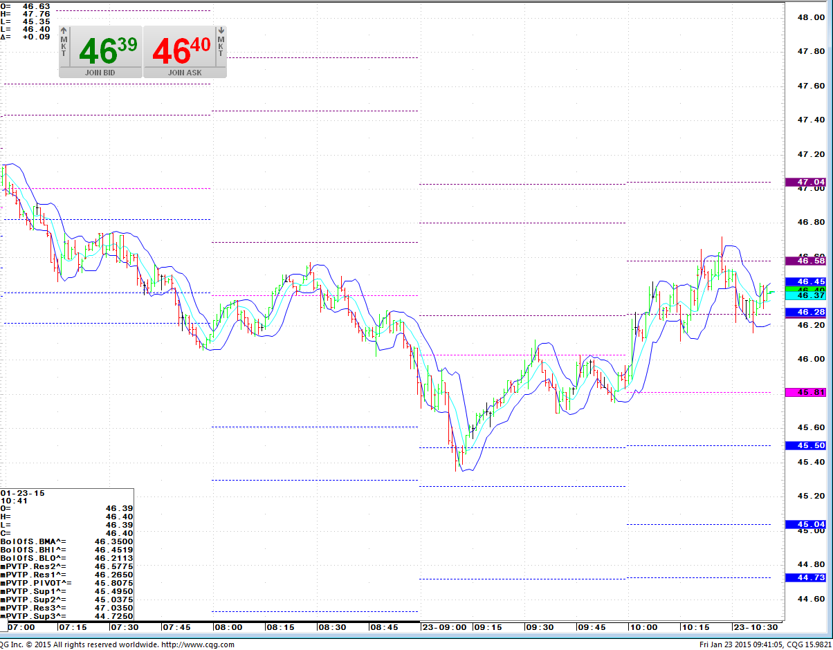Click the 44.80 price scale value

point(811,565)
